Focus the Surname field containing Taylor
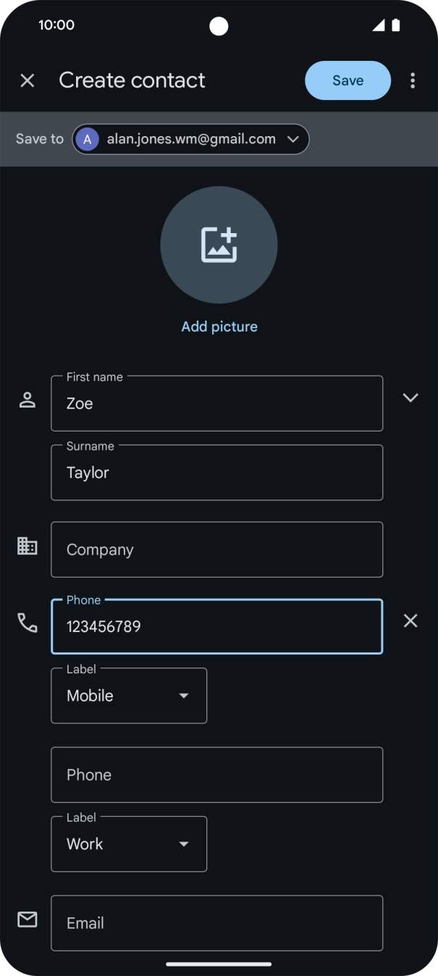 point(216,473)
